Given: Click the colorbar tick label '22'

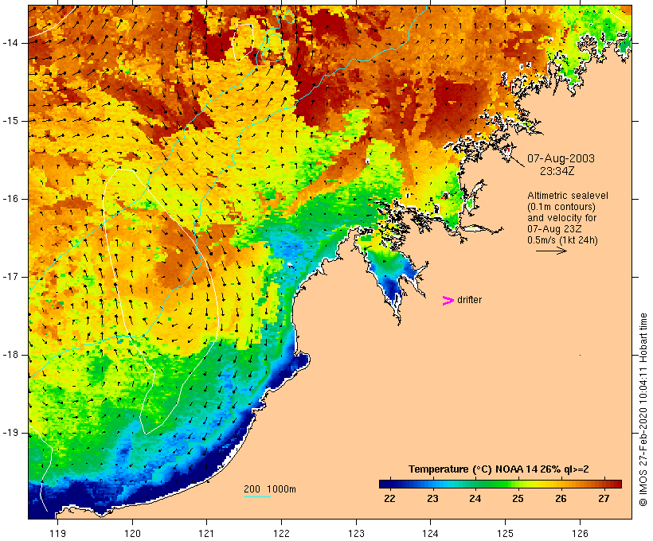Looking at the screenshot, I should [x=389, y=498].
